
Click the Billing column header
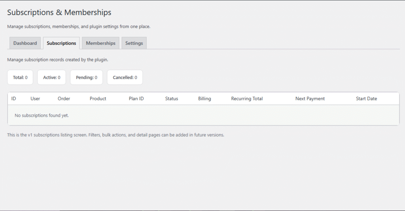coord(204,99)
